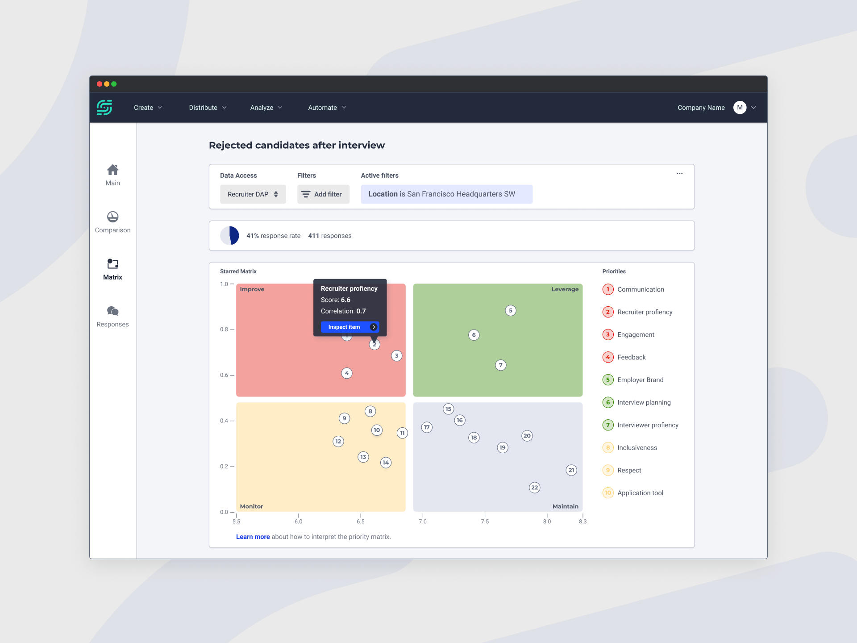Open the Responses chat bubbles icon
Viewport: 857px width, 643px height.
tap(112, 311)
